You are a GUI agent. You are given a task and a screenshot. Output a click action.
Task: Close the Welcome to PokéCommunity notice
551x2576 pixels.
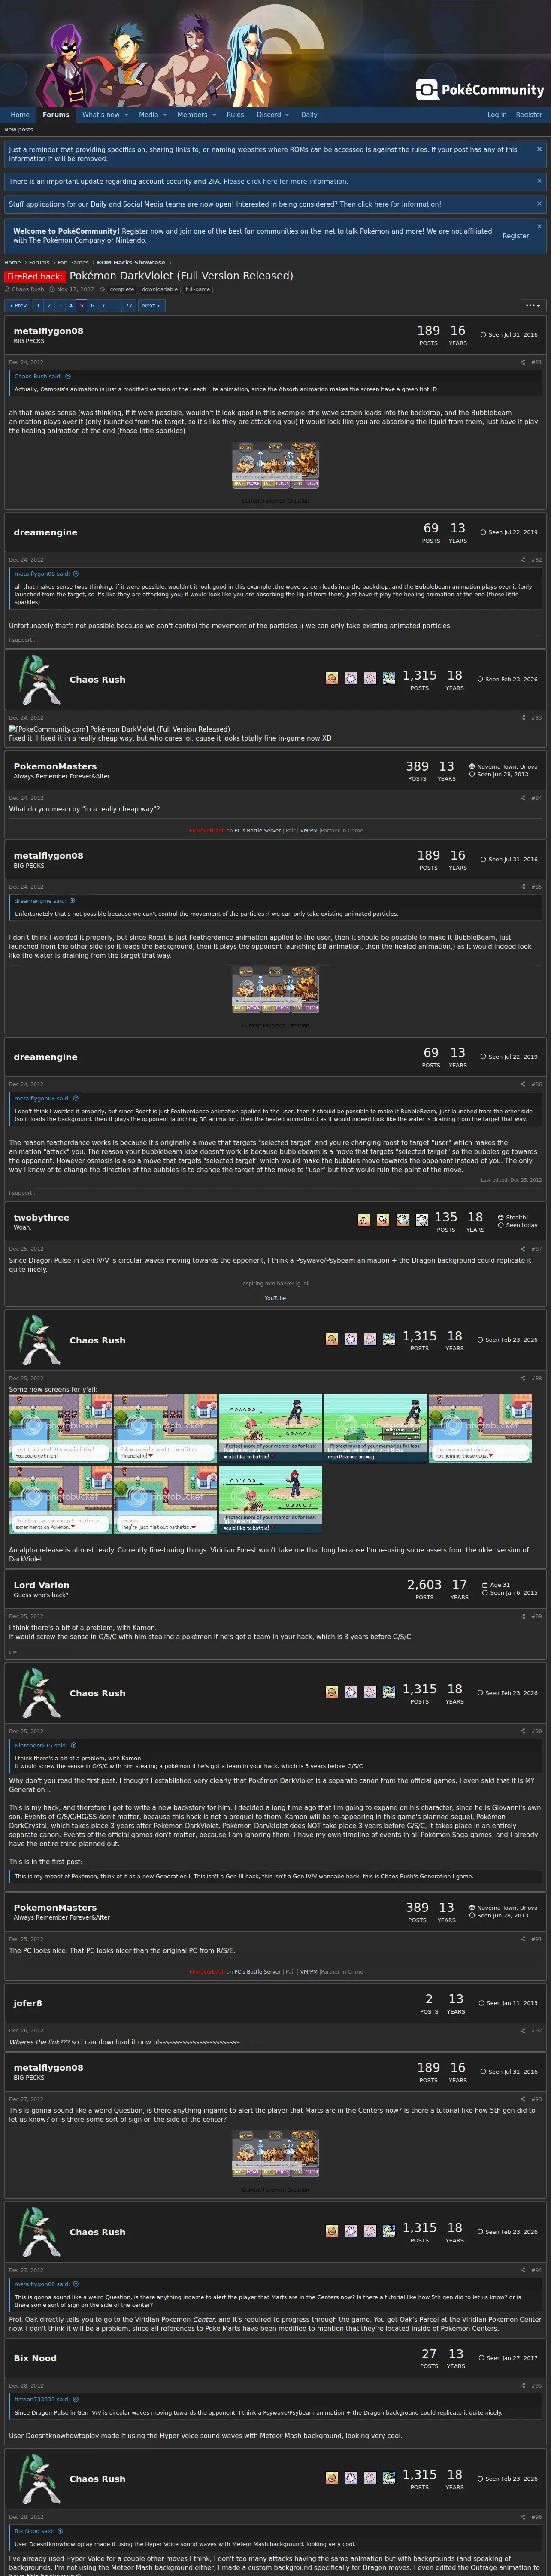[x=539, y=226]
